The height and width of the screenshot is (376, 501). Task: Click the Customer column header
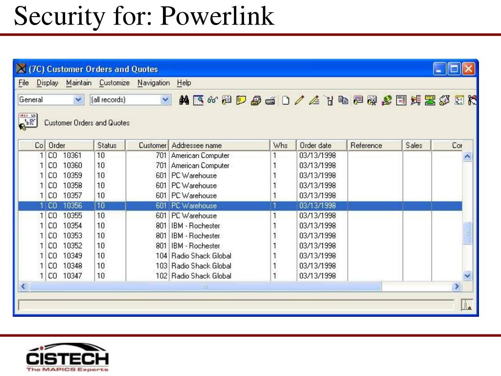tap(147, 145)
